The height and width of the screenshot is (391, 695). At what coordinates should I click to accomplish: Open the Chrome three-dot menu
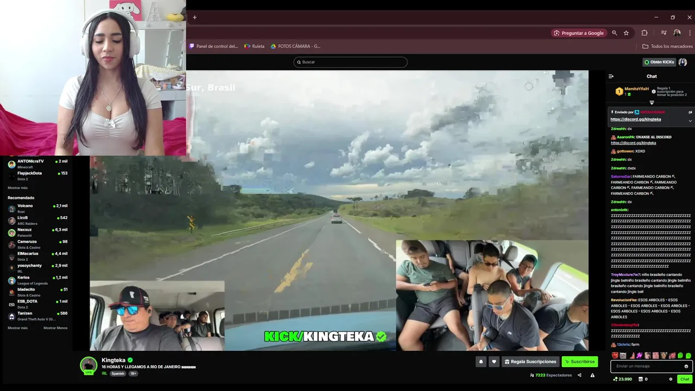point(688,33)
